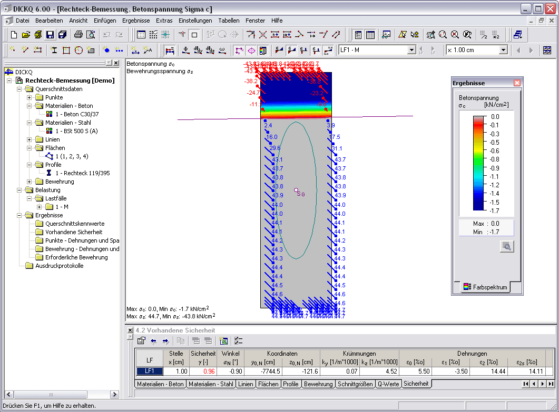Open the LF1 - M load case dropdown
Viewport: 559px width, 412px height.
point(412,50)
